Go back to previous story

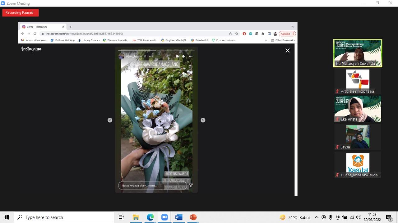tap(110, 120)
